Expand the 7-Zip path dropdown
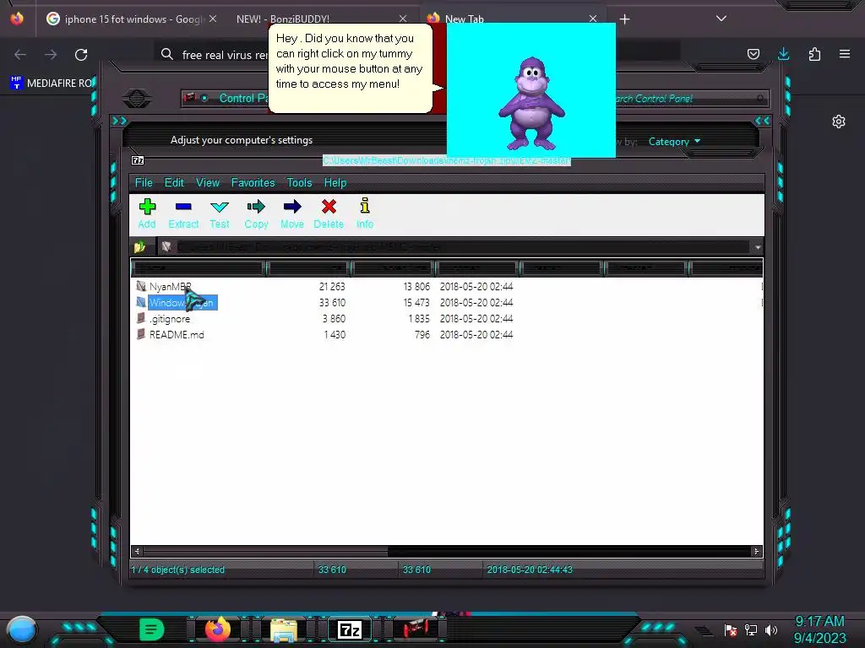The image size is (865, 648). point(758,247)
